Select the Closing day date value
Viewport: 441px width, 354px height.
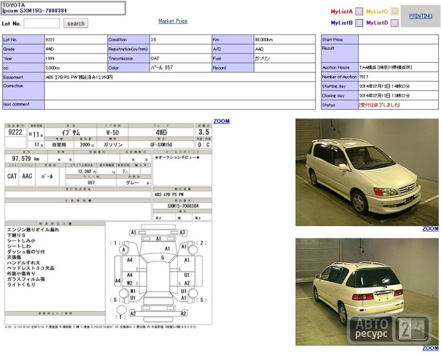pos(384,95)
